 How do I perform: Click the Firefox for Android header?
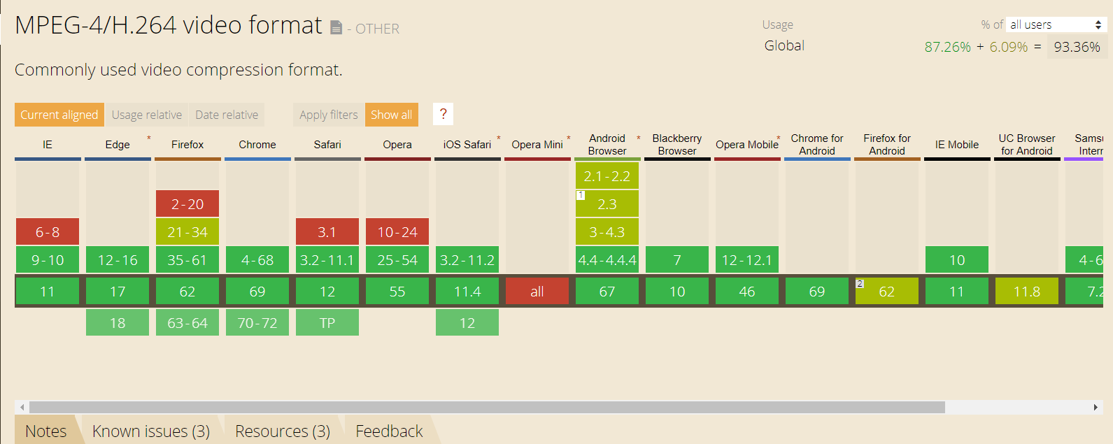click(x=887, y=145)
